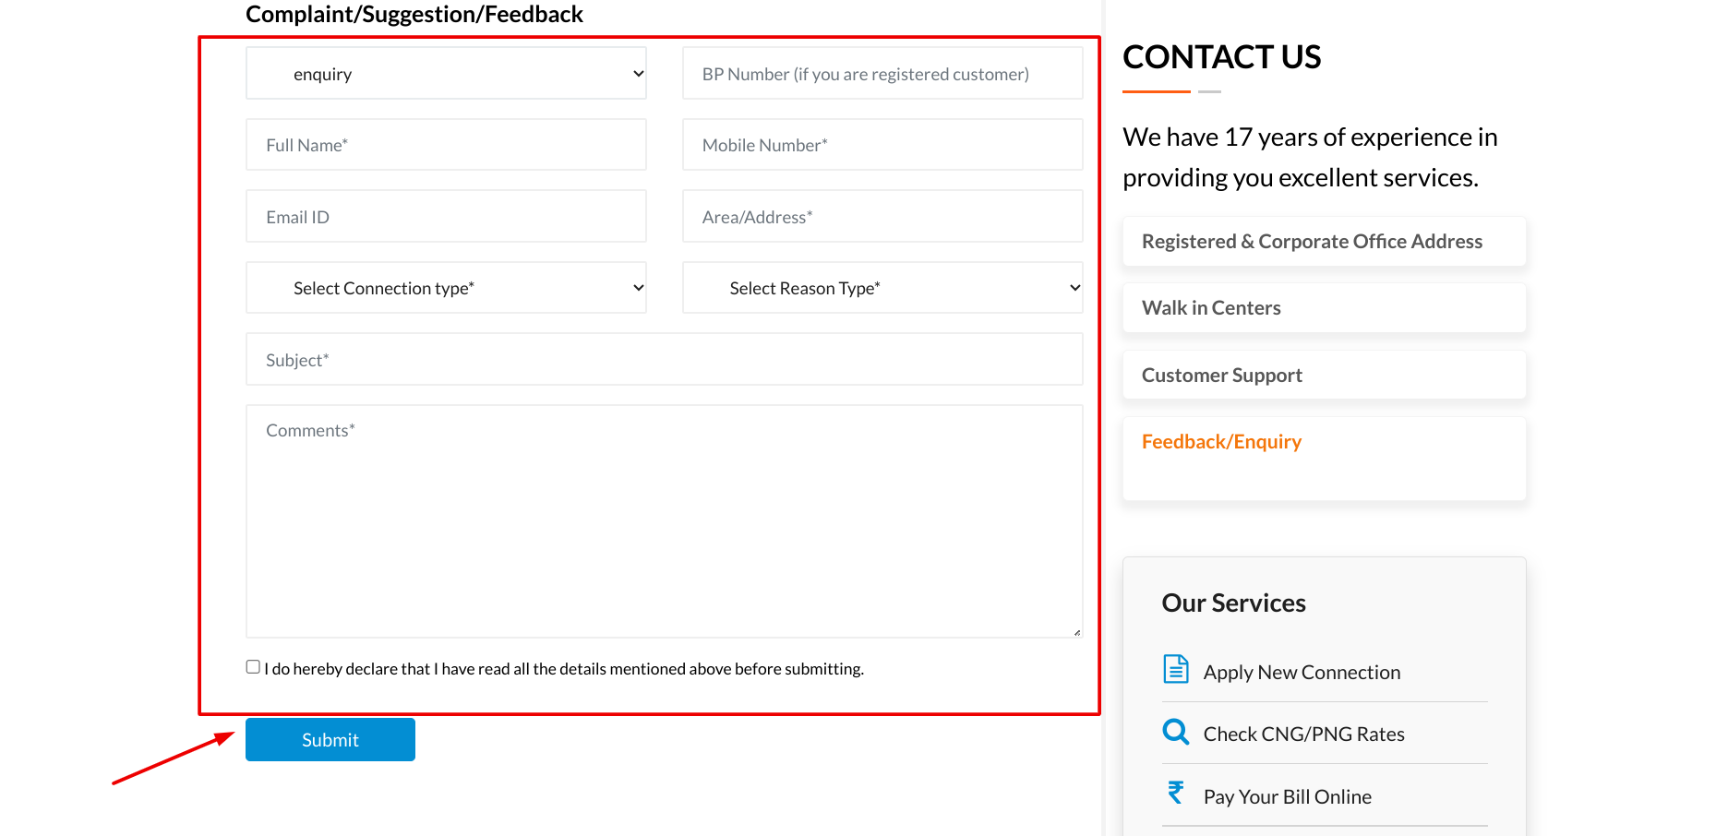Switch to the Walk in Centers section

point(1211,308)
